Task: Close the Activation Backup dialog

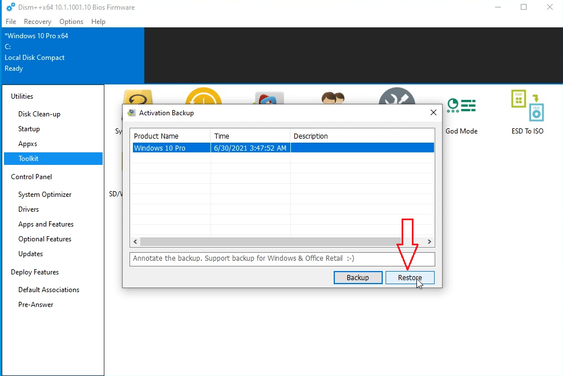Action: point(434,113)
